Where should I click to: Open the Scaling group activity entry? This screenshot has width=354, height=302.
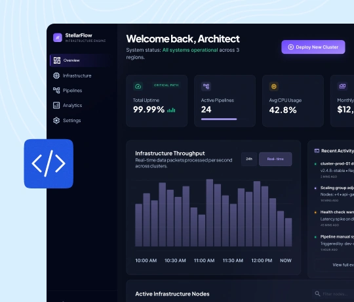tap(334, 194)
